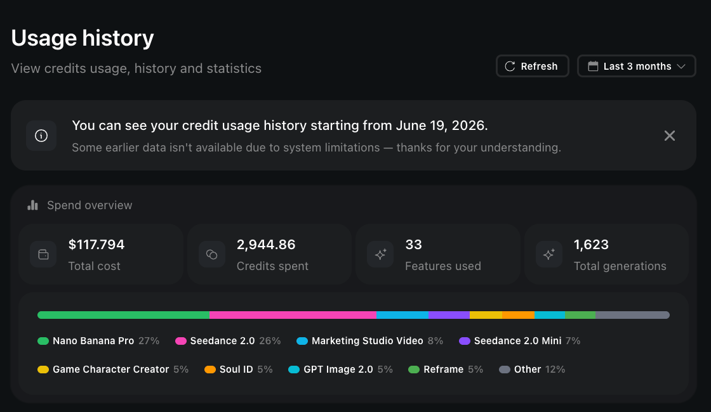This screenshot has width=711, height=412.
Task: Click the circular arrow refresh icon
Action: pyautogui.click(x=510, y=66)
